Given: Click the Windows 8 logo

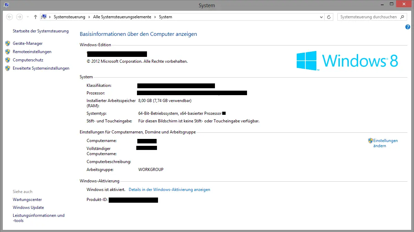Looking at the screenshot, I should point(347,61).
